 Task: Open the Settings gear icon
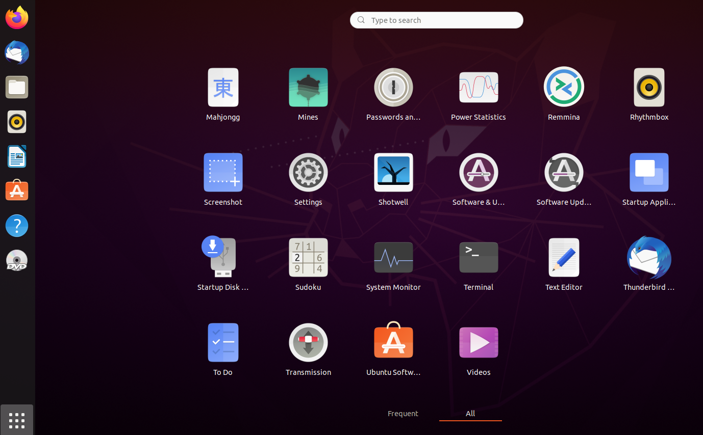coord(308,172)
